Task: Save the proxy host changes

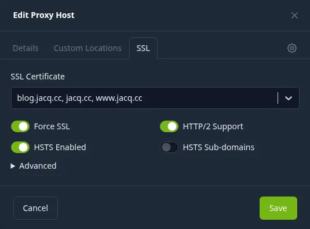Action: (278, 208)
